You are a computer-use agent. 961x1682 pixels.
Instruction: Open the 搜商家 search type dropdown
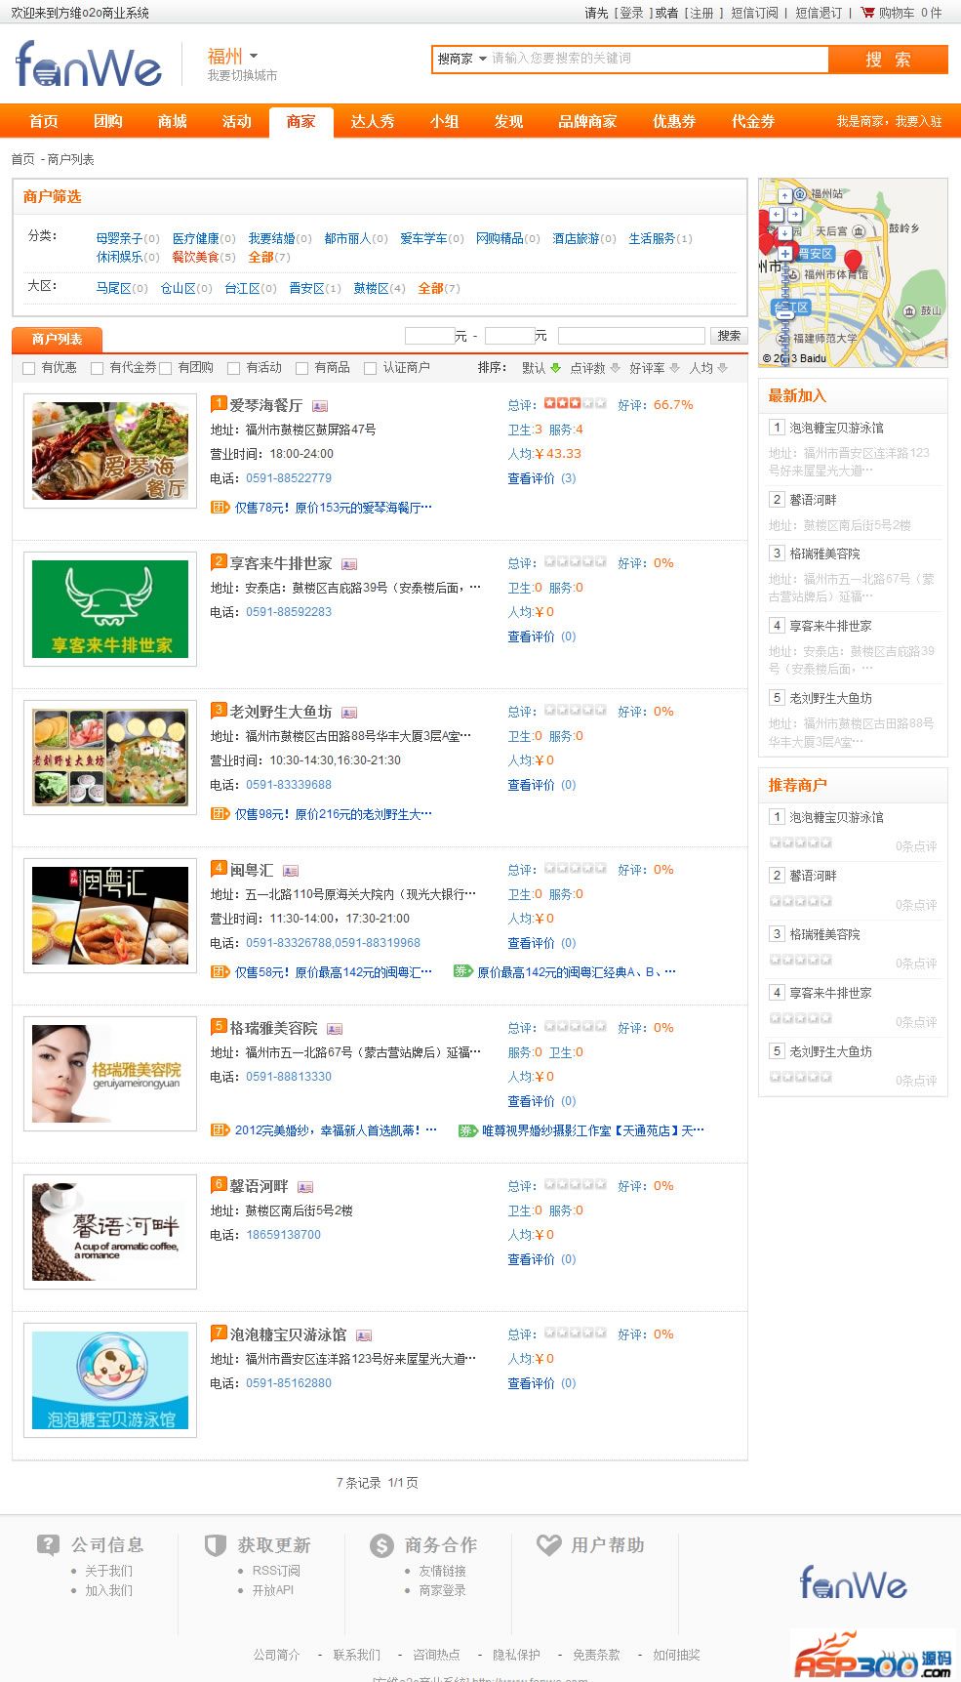tap(461, 59)
